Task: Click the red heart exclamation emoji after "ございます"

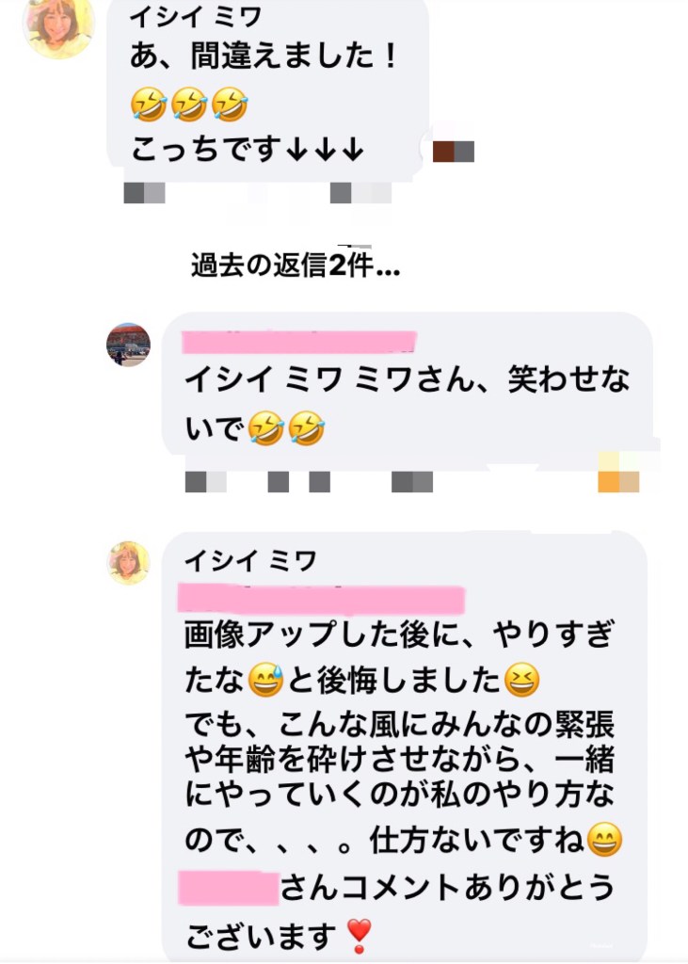Action: [359, 936]
